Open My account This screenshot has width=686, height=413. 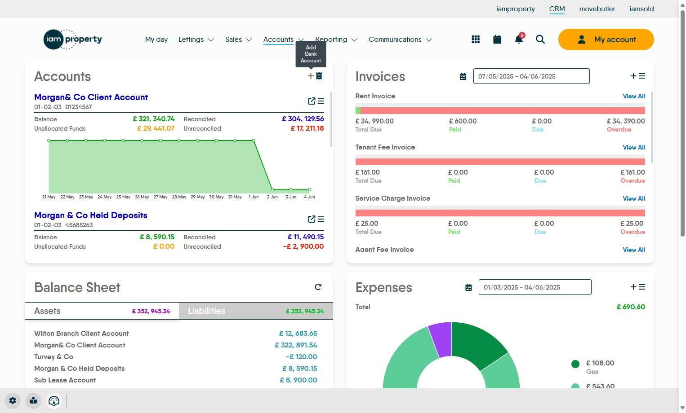606,40
